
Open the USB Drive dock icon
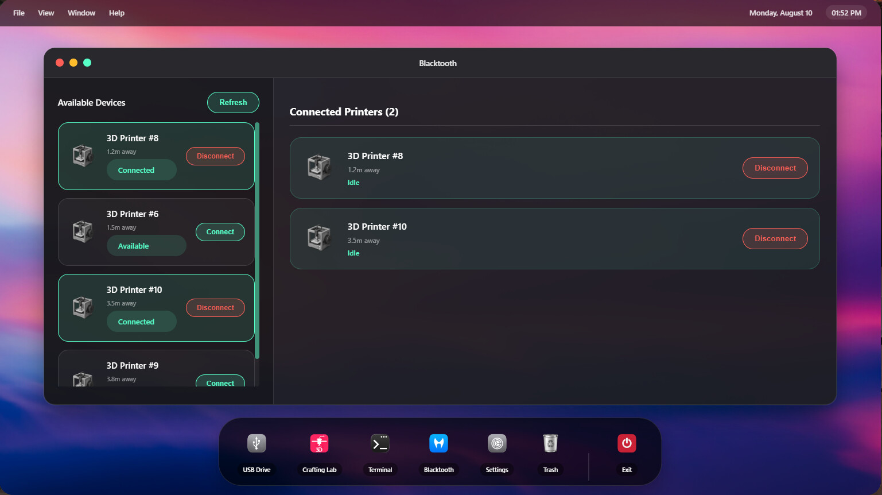click(257, 443)
